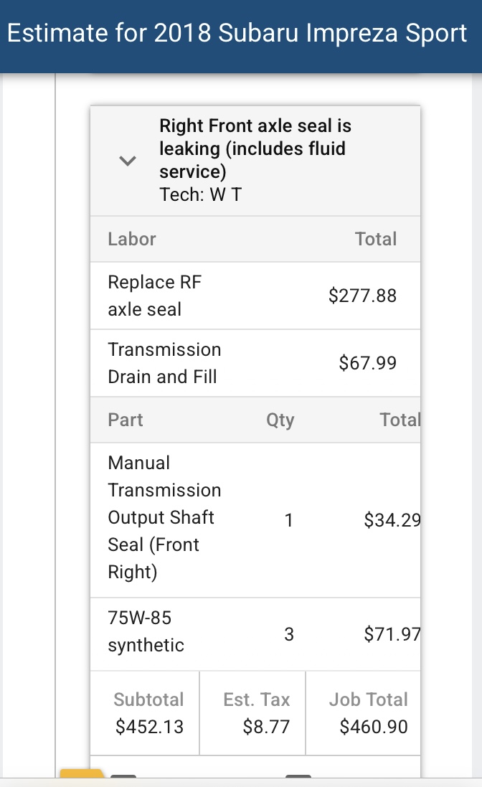Click the quantity 3 for 75W-85 synthetic

click(x=289, y=634)
